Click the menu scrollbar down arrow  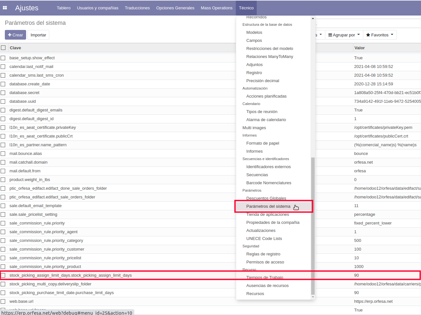pyautogui.click(x=313, y=297)
